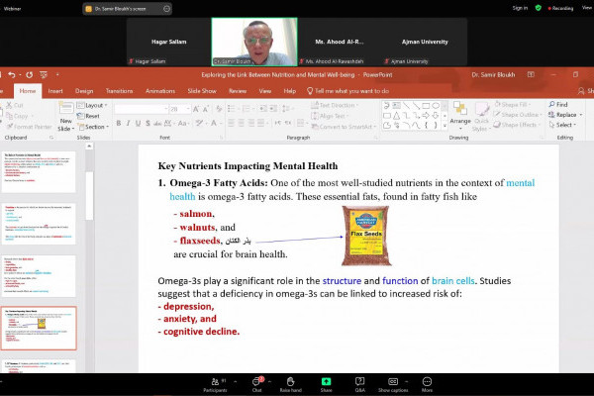
Task: Toggle Bold formatting in Font group
Action: [118, 124]
